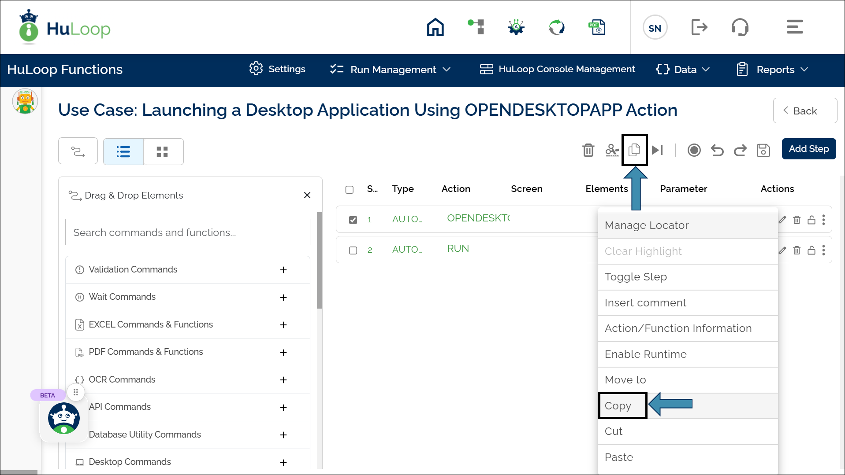Click the undo arrow icon
The image size is (845, 475).
(x=717, y=150)
